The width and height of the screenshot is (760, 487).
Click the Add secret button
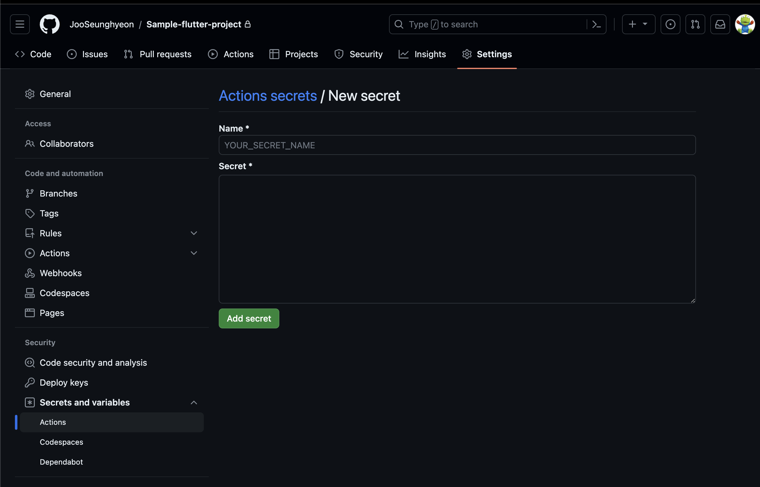click(x=249, y=318)
